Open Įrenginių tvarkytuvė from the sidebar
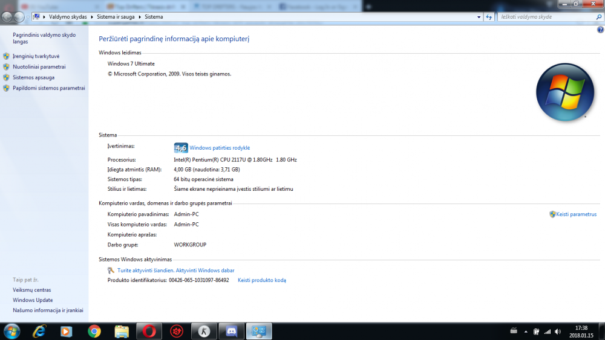 click(x=36, y=56)
